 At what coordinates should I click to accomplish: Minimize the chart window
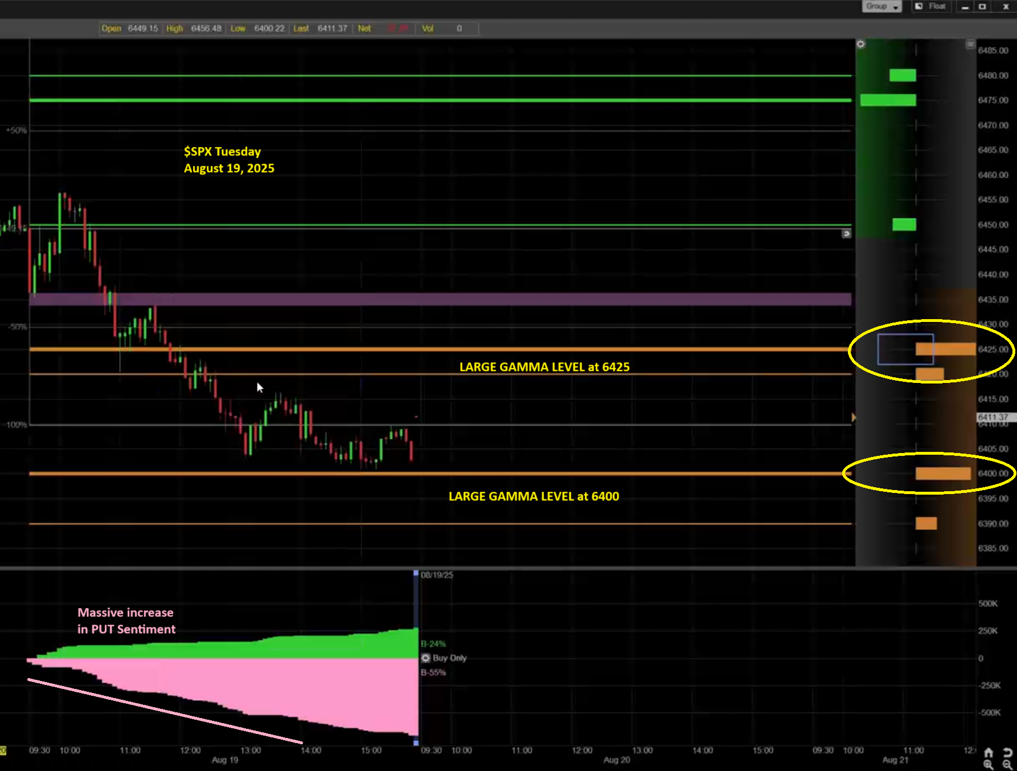[965, 6]
